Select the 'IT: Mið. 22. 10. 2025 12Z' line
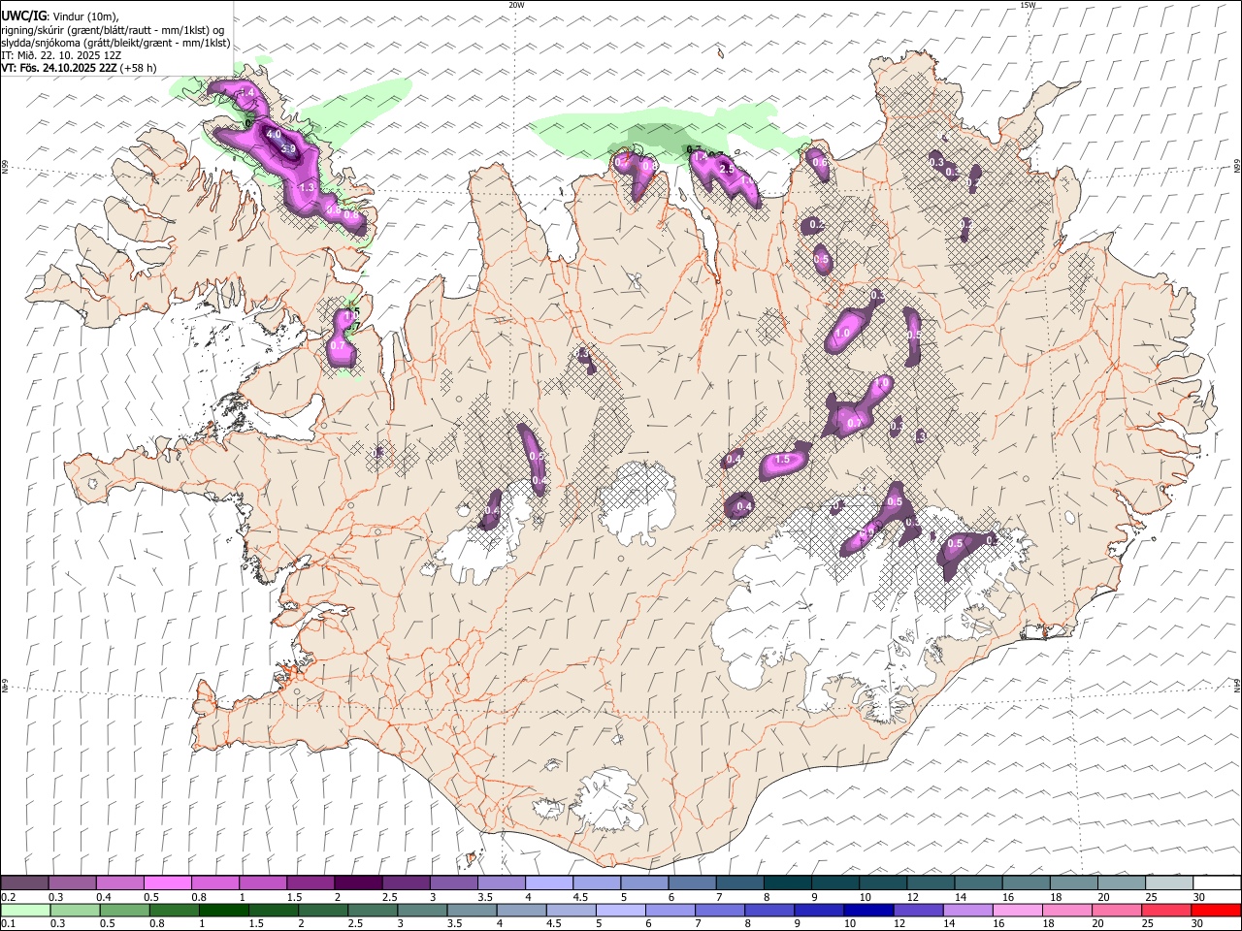 (x=62, y=55)
